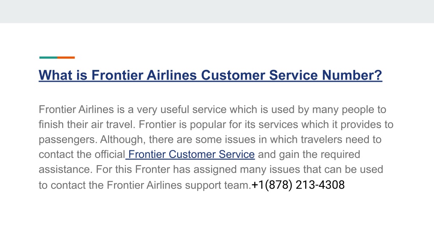The height and width of the screenshot is (244, 434).
Task: Click the word "Number?" in the heading
Action: (352, 75)
